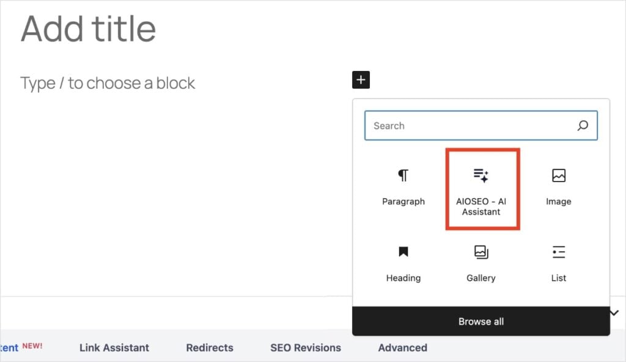Add a Heading block via bookmark icon

(403, 252)
